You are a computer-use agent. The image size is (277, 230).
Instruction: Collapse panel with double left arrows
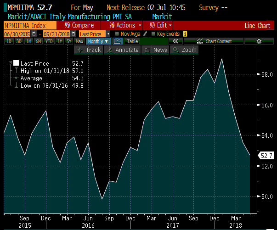(175, 41)
